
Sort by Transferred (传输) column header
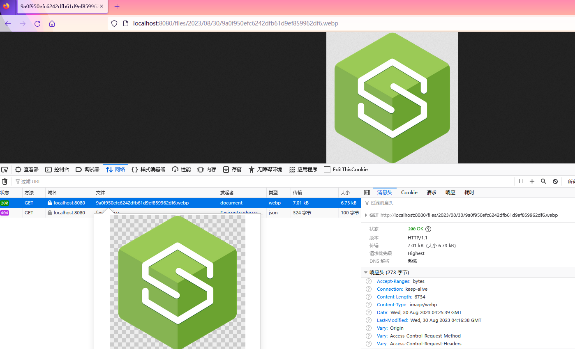314,193
